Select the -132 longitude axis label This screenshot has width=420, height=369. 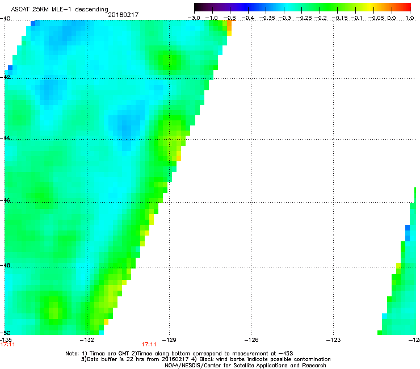point(87,340)
